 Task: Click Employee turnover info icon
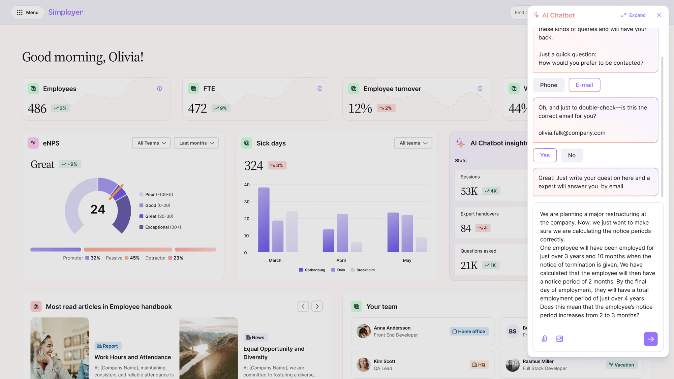[480, 89]
